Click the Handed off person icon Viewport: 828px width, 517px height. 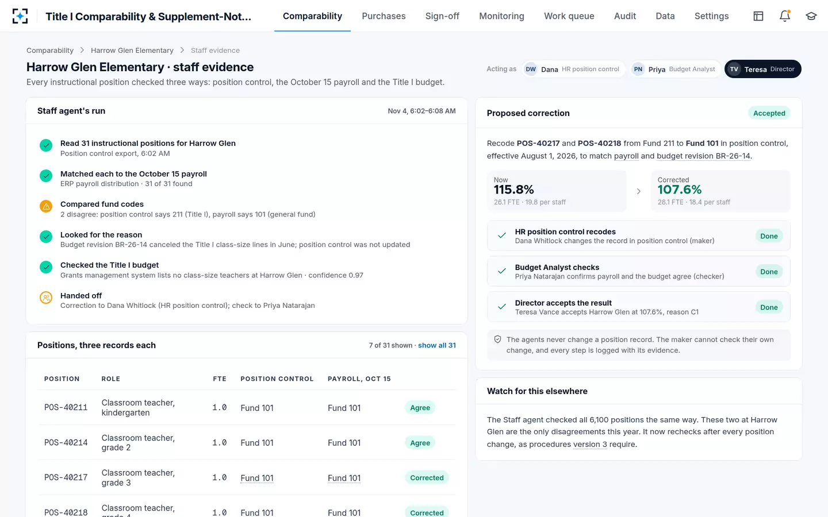[x=46, y=298]
